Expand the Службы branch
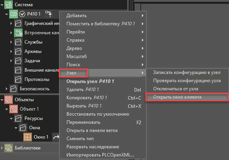The height and width of the screenshot is (160, 229). click(11, 42)
